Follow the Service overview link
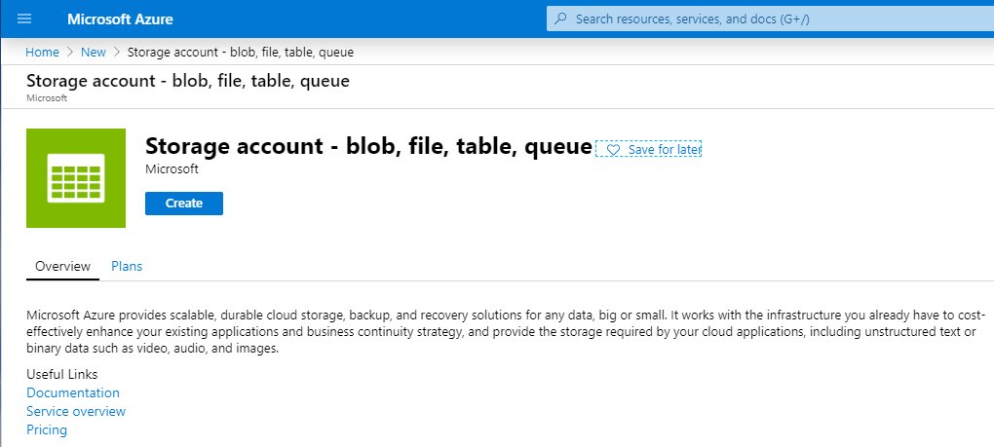The width and height of the screenshot is (994, 447). 76,411
